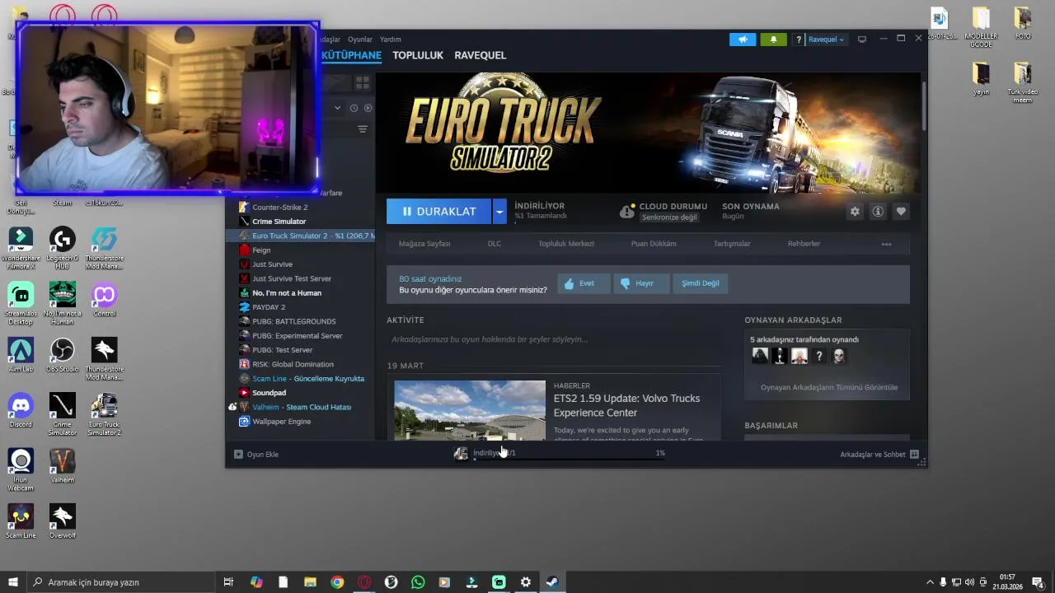
Task: Add Euro Truck Simulator 2 to favorites heart
Action: point(901,212)
